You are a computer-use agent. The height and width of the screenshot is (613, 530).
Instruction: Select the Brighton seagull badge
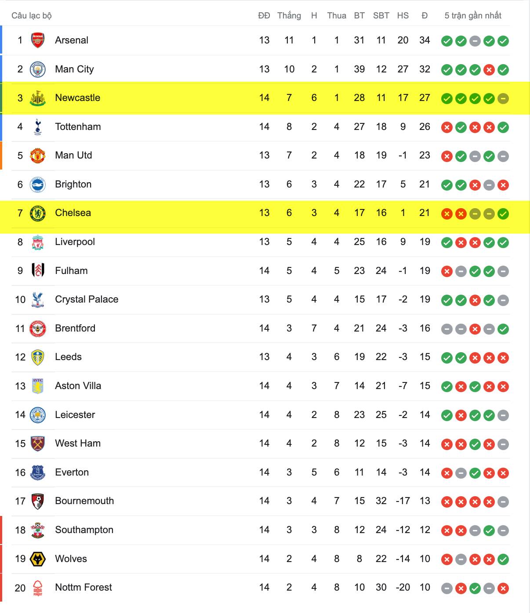tap(38, 184)
